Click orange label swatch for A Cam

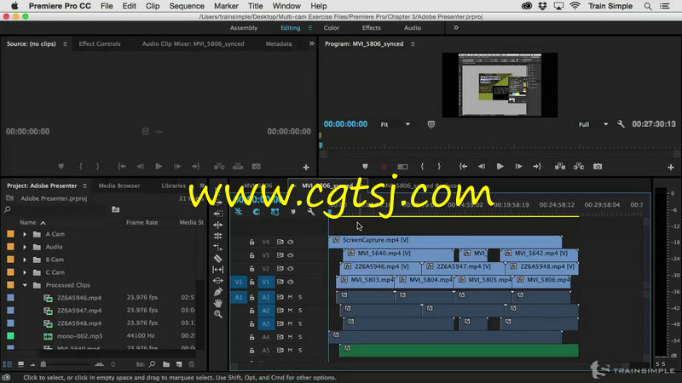[10, 234]
